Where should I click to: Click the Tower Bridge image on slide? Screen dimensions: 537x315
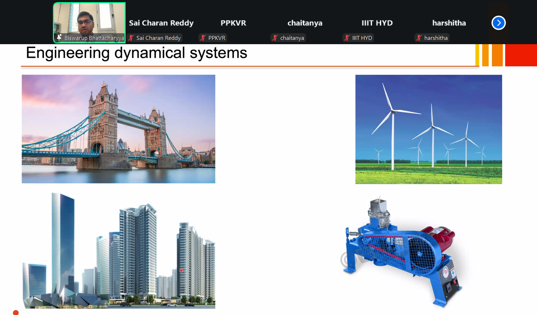[118, 129]
